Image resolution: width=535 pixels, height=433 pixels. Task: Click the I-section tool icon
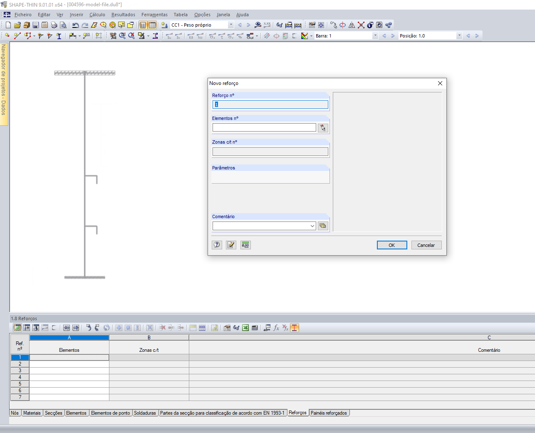59,36
